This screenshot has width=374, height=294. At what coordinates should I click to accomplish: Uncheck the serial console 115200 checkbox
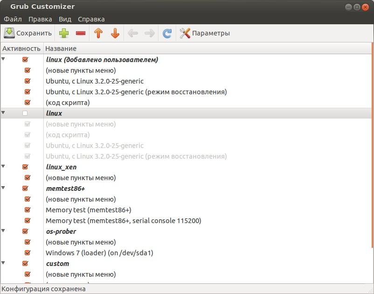28,220
